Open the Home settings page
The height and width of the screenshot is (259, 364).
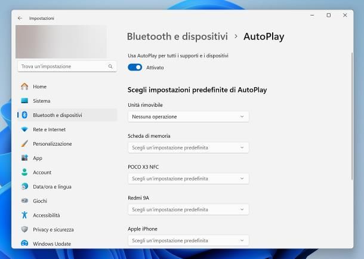tap(67, 87)
